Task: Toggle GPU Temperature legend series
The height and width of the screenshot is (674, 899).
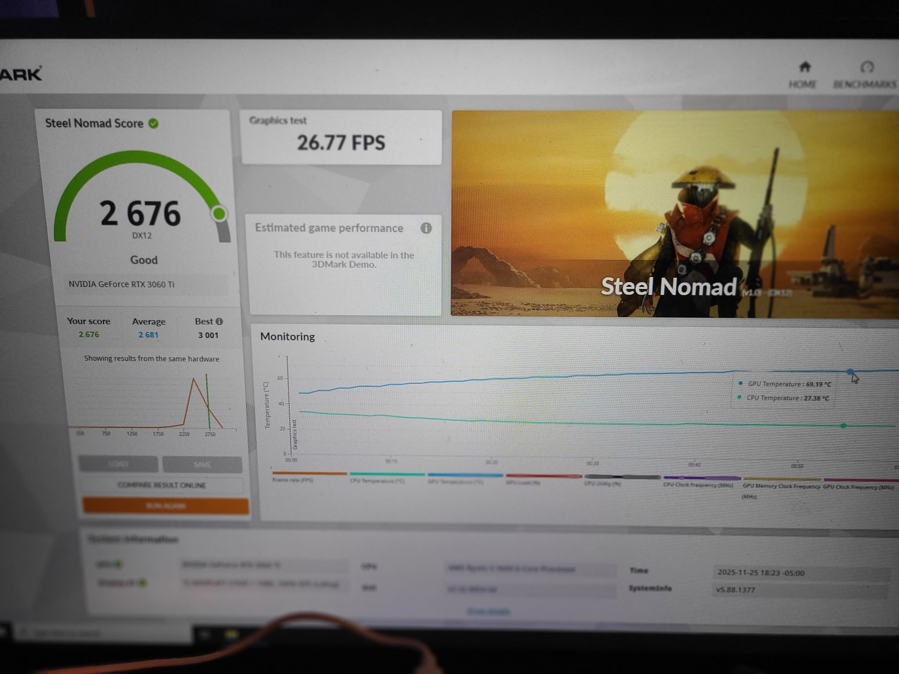Action: click(x=455, y=482)
